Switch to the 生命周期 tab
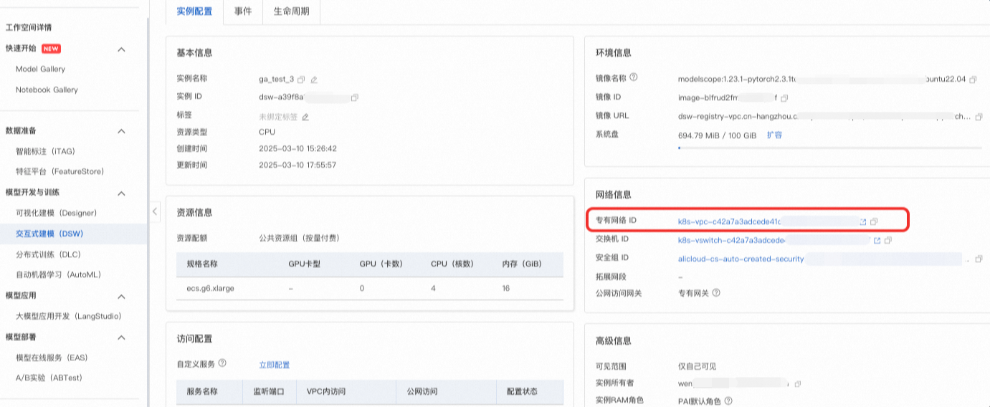The height and width of the screenshot is (407, 990). (x=291, y=11)
